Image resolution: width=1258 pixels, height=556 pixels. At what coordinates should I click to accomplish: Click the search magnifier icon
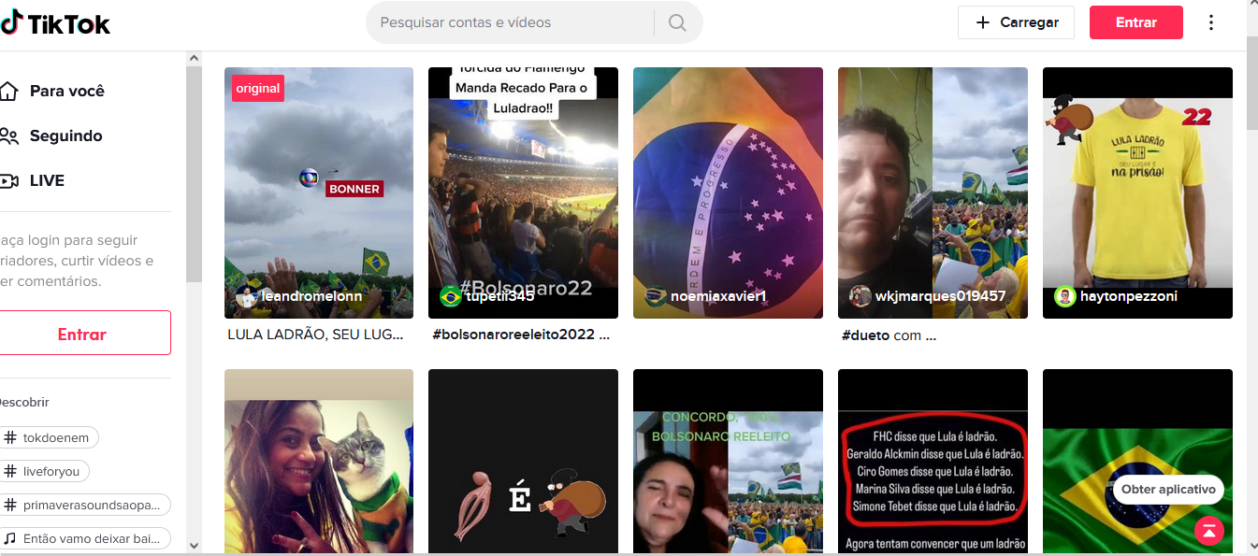click(678, 22)
